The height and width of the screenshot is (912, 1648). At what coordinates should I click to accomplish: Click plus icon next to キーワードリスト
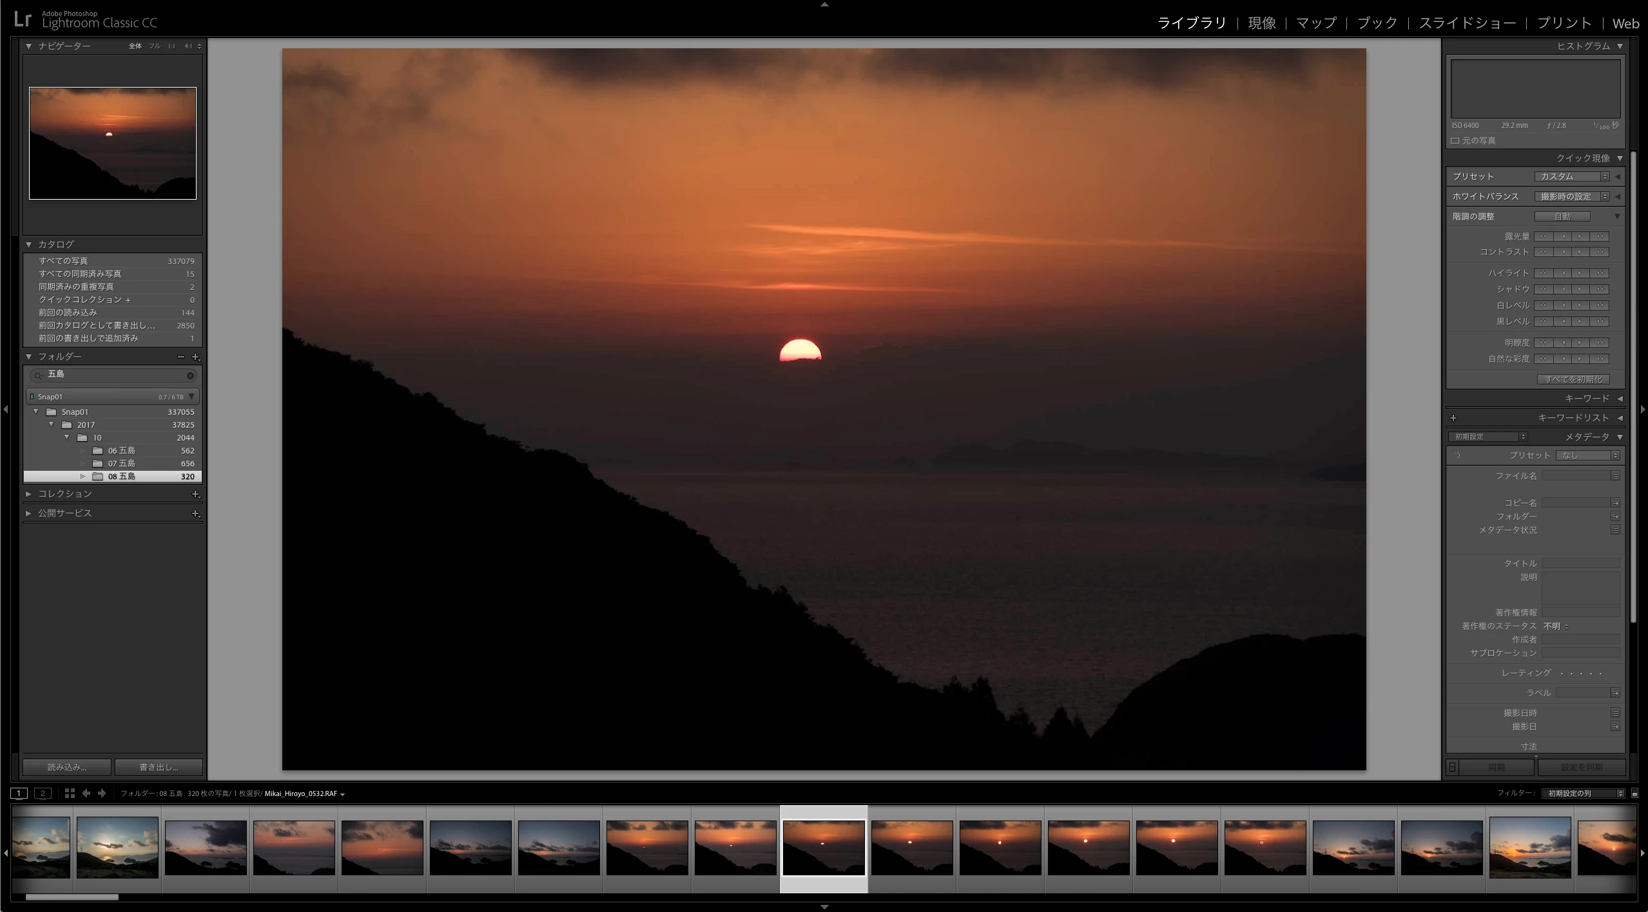pyautogui.click(x=1453, y=418)
